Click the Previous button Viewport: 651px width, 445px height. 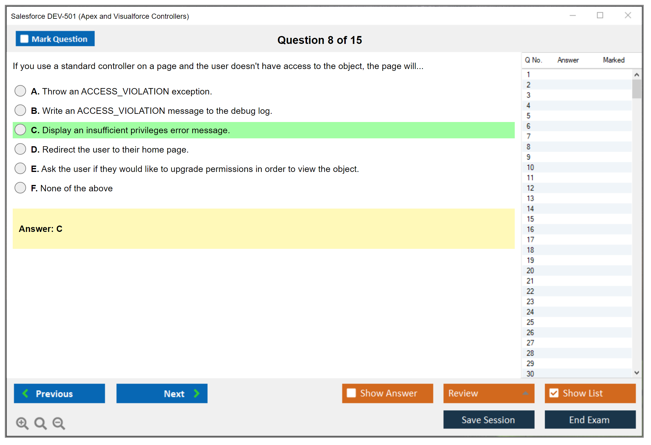pos(59,393)
